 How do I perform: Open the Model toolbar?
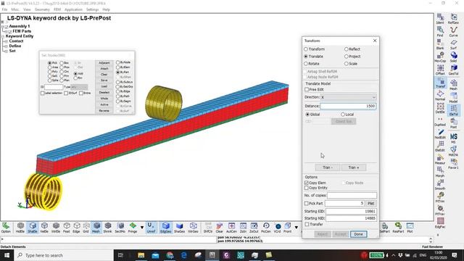[453, 97]
